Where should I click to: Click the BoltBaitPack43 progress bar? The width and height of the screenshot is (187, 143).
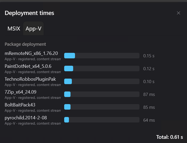tap(102, 107)
